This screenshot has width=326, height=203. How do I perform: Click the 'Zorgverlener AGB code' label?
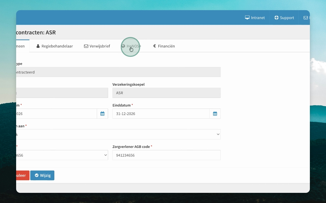pos(131,147)
